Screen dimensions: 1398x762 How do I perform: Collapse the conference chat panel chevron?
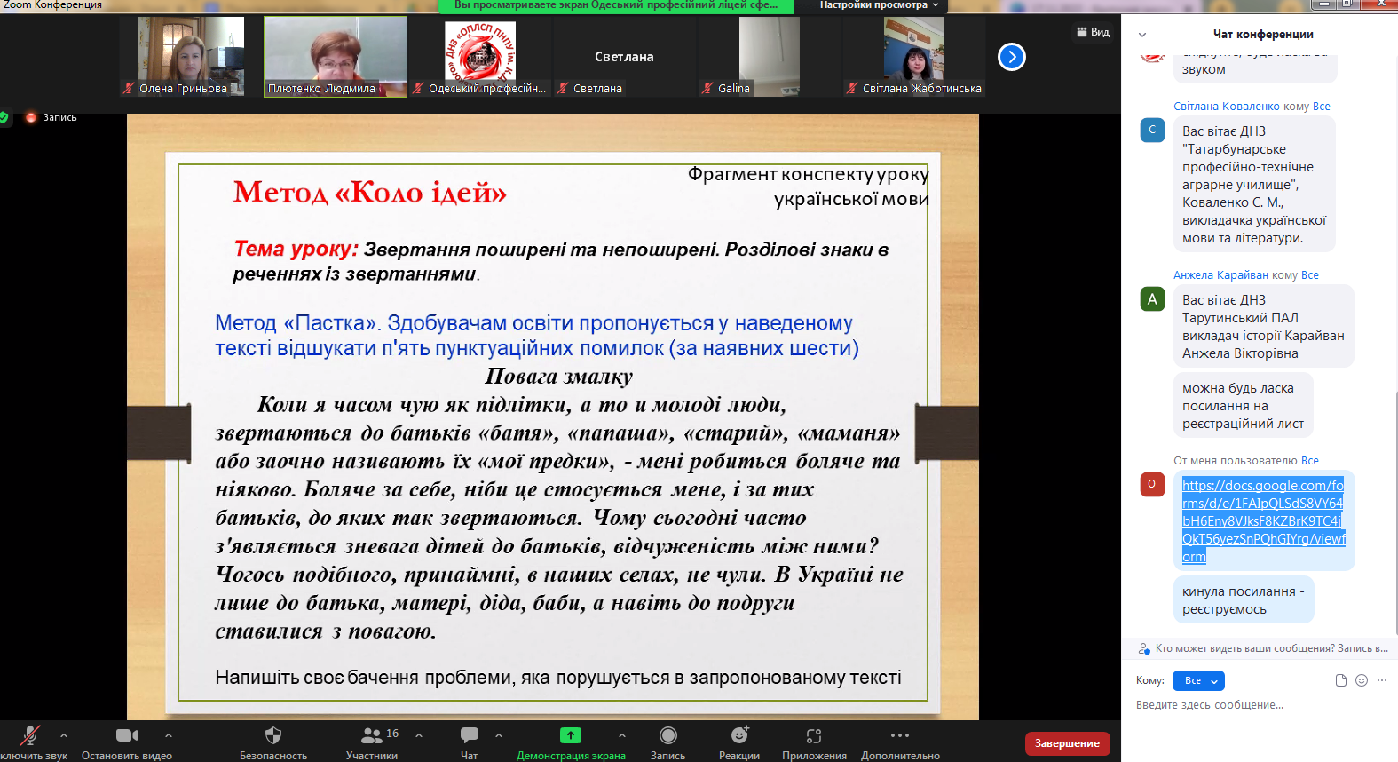[1142, 35]
